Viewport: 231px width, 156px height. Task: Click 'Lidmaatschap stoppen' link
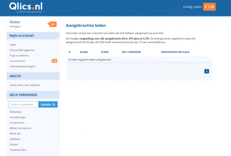tap(22, 66)
